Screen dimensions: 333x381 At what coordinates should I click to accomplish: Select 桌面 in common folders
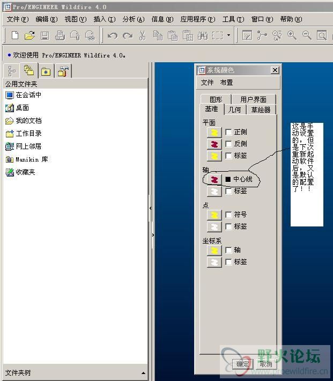[x=17, y=108]
